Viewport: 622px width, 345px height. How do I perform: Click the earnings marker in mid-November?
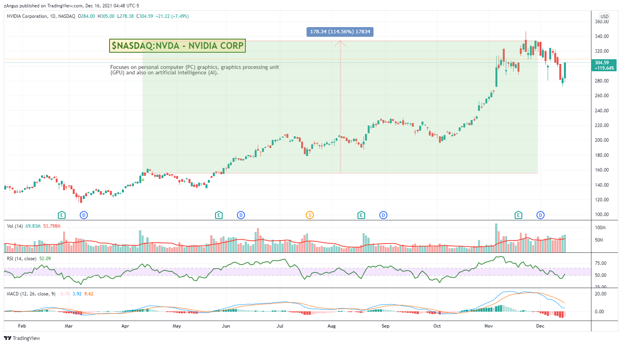[x=518, y=215]
